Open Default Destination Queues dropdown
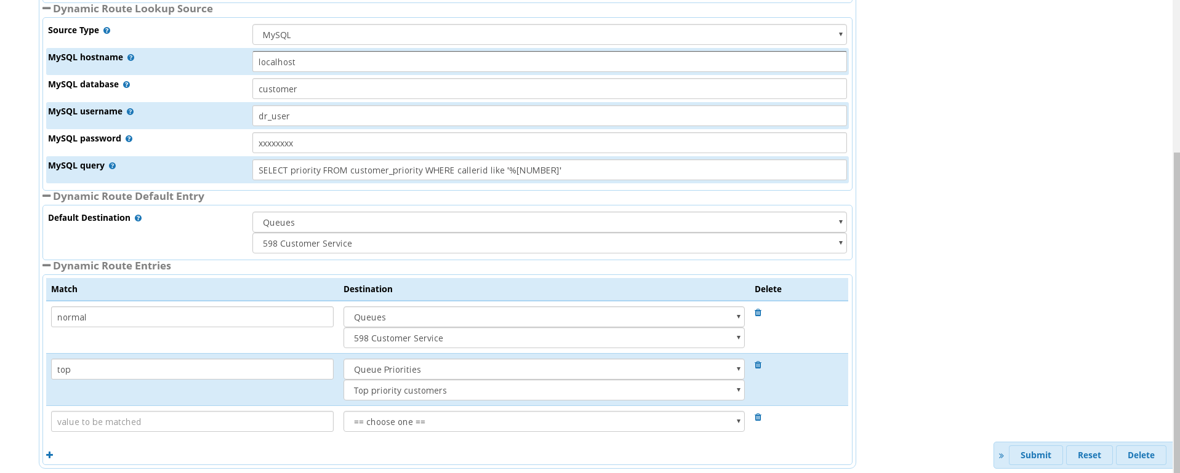The width and height of the screenshot is (1180, 473). (549, 223)
